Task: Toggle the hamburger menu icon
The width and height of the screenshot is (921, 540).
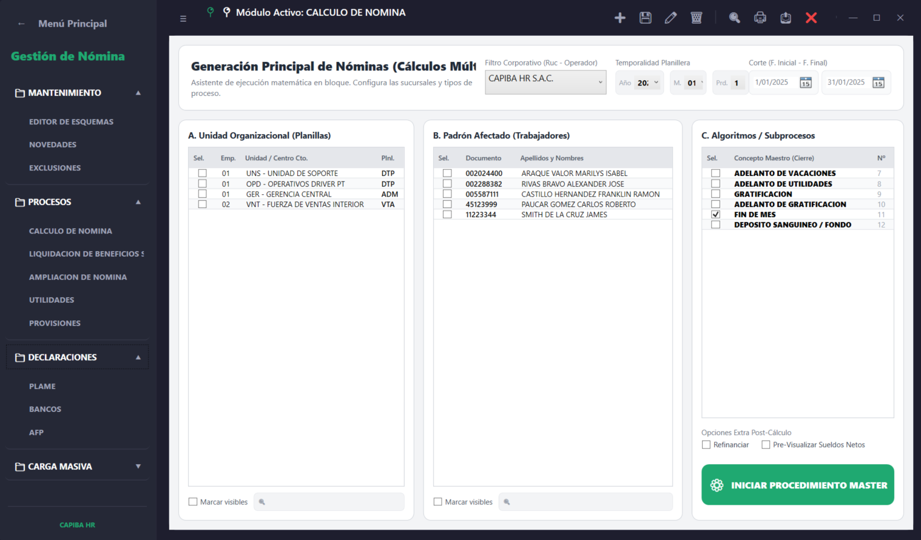Action: tap(183, 19)
